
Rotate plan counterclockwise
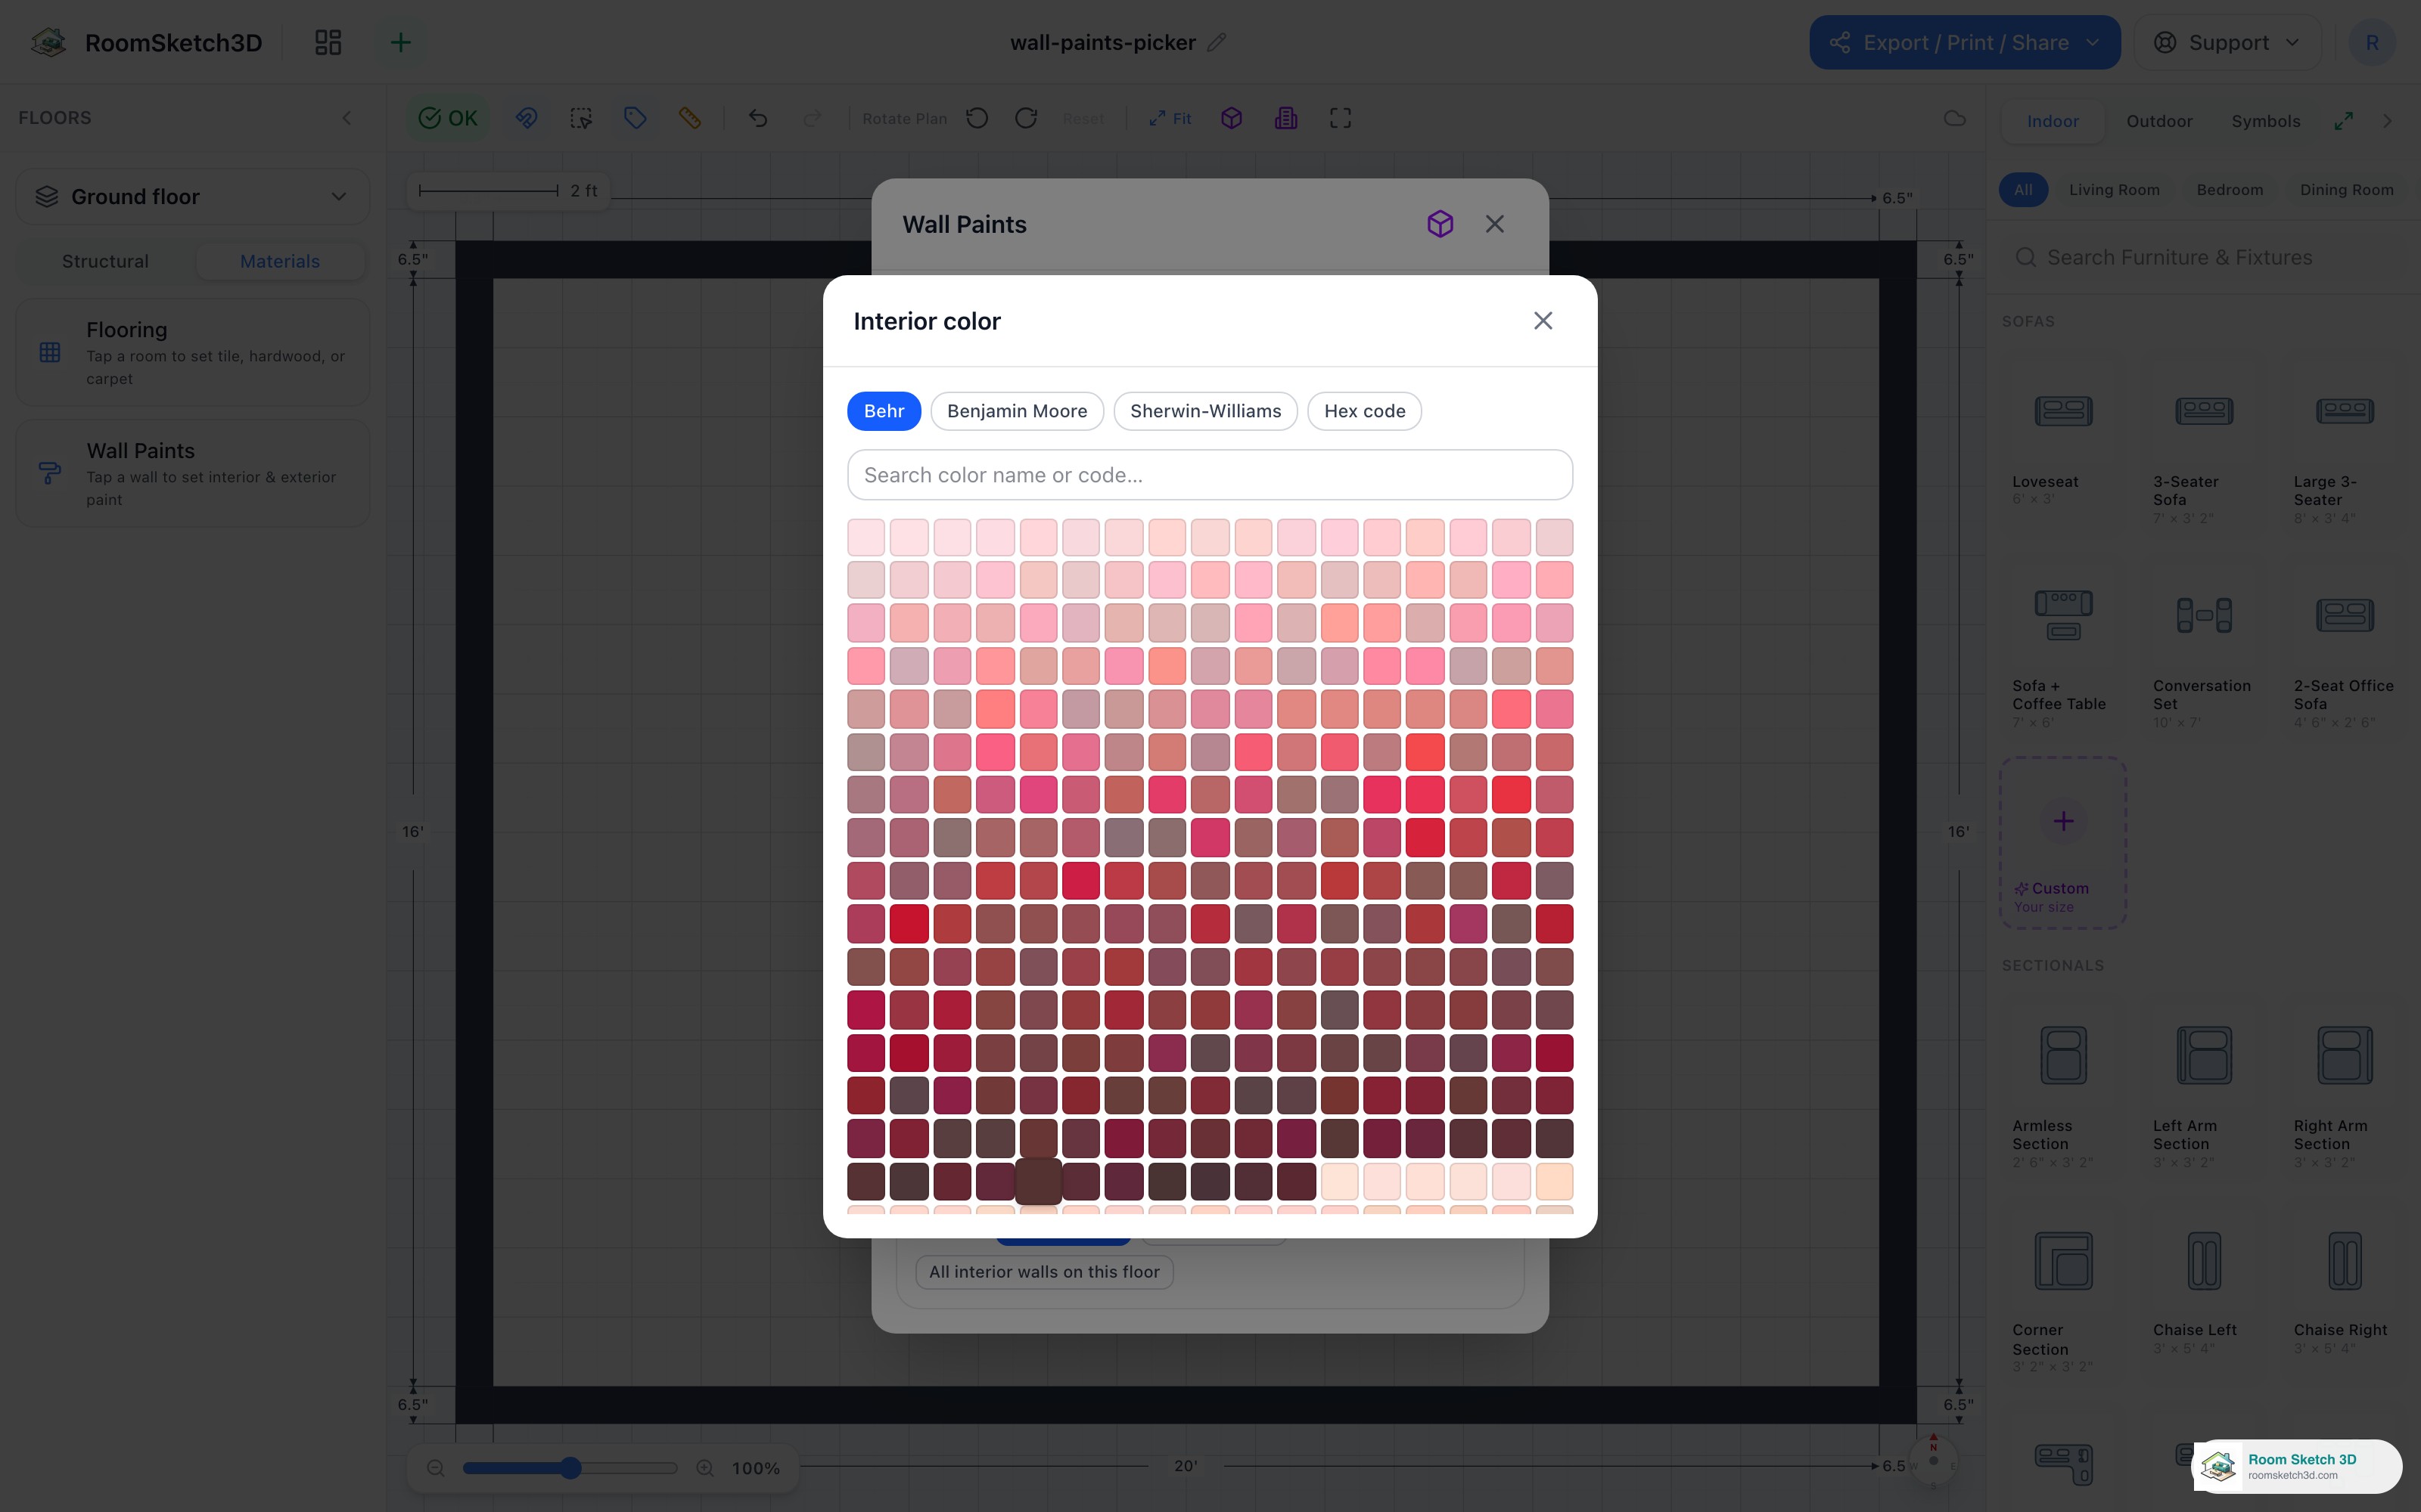click(977, 118)
